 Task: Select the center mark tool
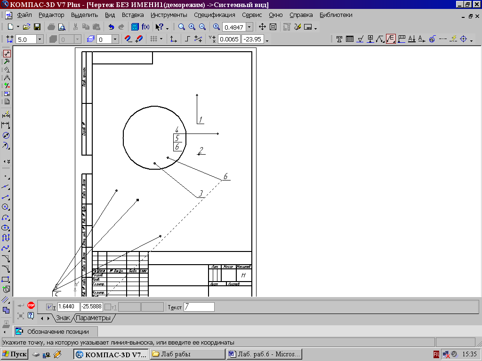pyautogui.click(x=464, y=39)
